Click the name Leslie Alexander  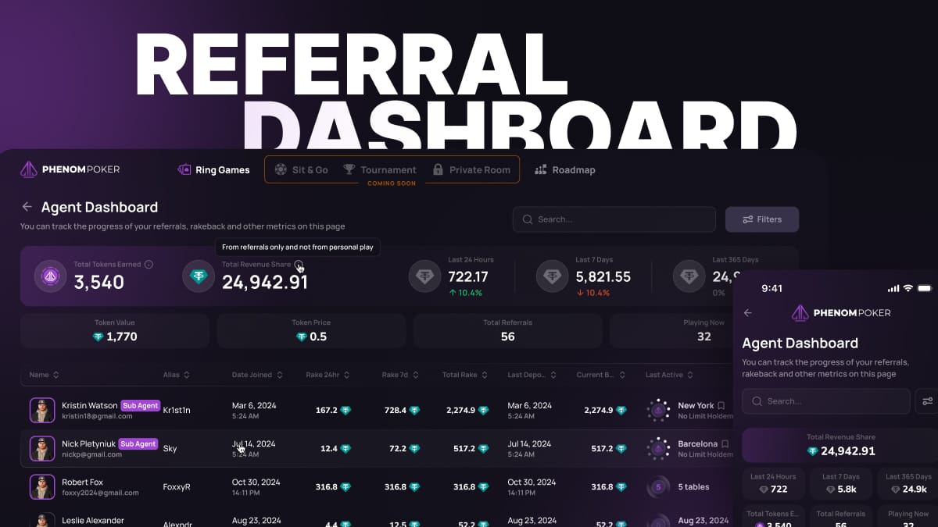tap(93, 520)
